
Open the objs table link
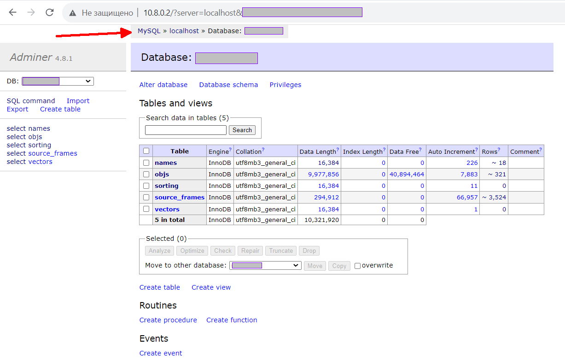pos(162,174)
